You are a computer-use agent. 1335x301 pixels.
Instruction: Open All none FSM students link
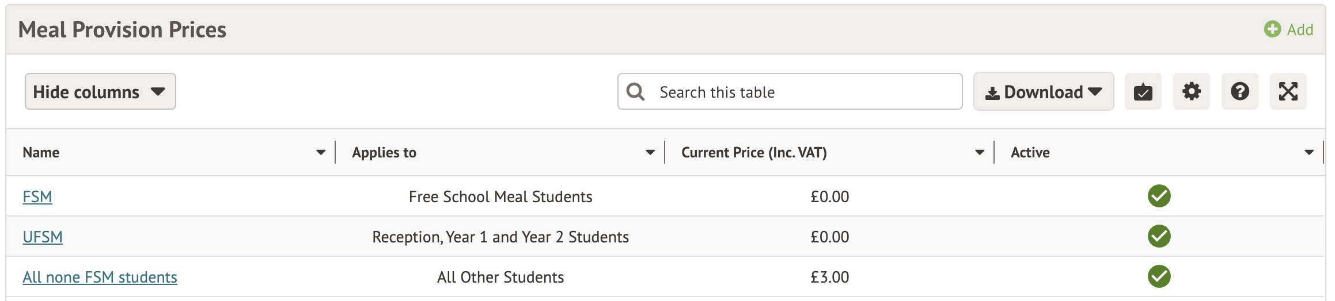click(100, 277)
